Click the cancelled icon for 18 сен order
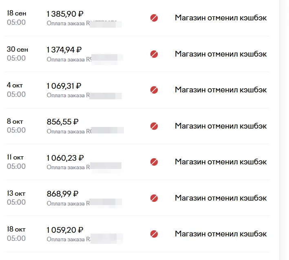 point(154,18)
